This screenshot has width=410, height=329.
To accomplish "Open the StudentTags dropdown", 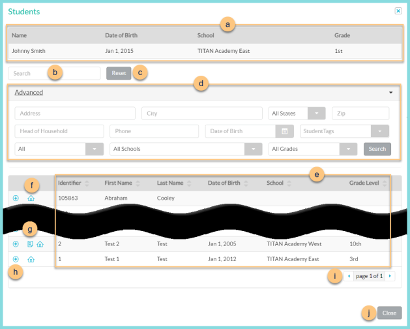I will tap(379, 131).
